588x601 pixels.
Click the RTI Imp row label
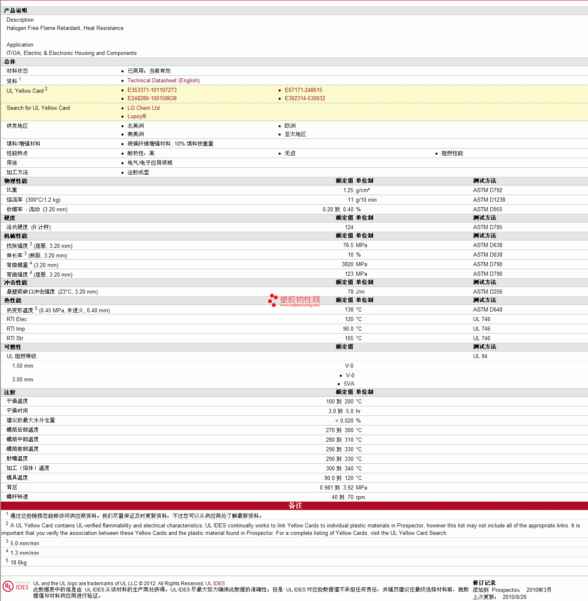coord(16,329)
